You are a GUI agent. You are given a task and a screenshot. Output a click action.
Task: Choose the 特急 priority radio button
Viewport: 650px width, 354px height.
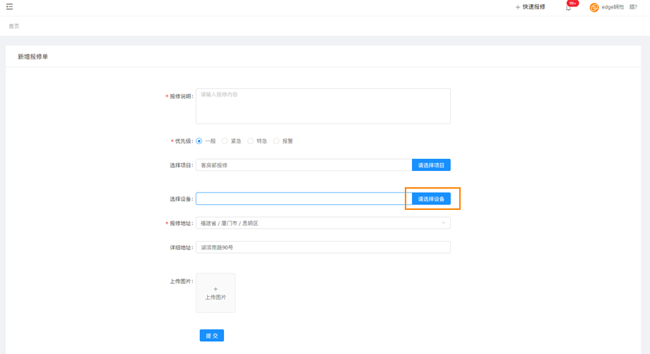251,141
